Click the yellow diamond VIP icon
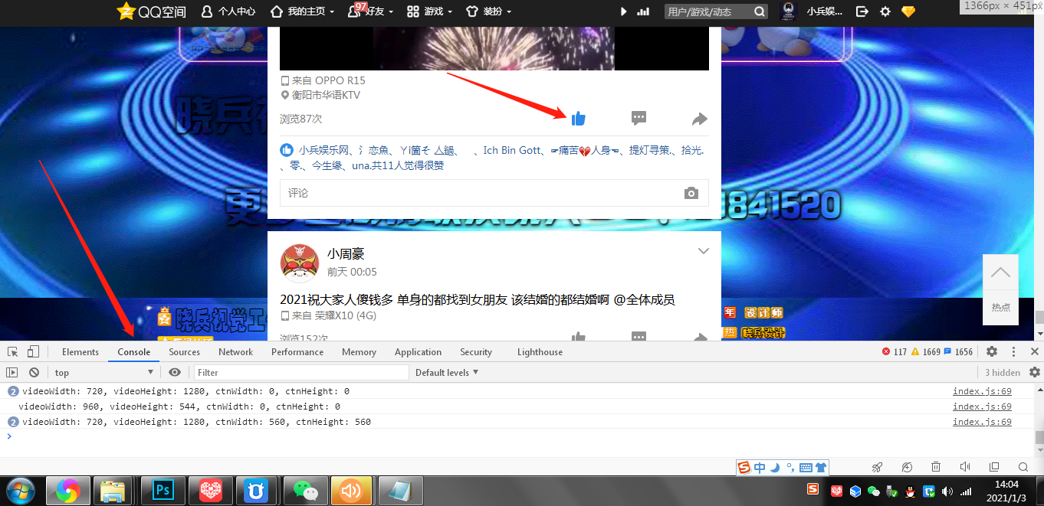The image size is (1044, 506). point(908,11)
